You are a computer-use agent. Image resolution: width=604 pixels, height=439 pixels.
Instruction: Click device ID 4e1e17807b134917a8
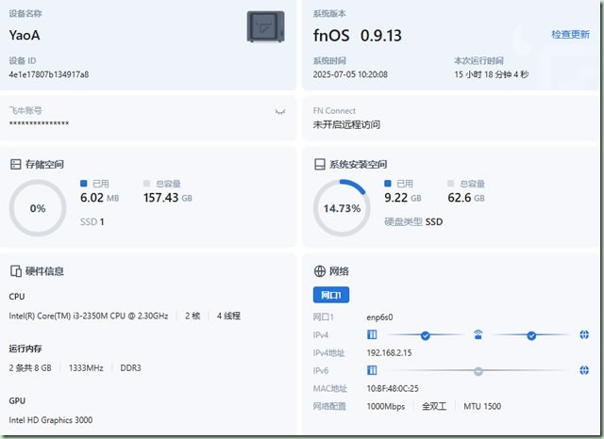tap(49, 74)
